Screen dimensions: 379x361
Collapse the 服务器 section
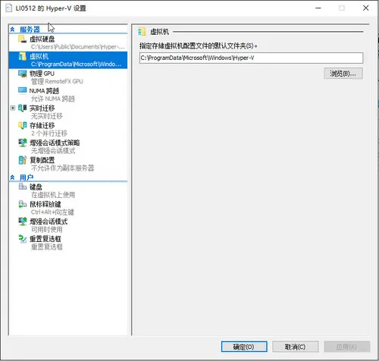point(12,30)
